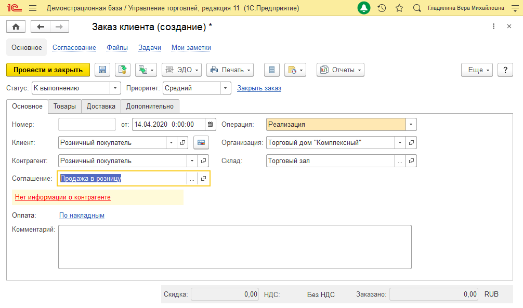Click the Склад ellipsis select button
The width and height of the screenshot is (523, 308).
pos(400,160)
